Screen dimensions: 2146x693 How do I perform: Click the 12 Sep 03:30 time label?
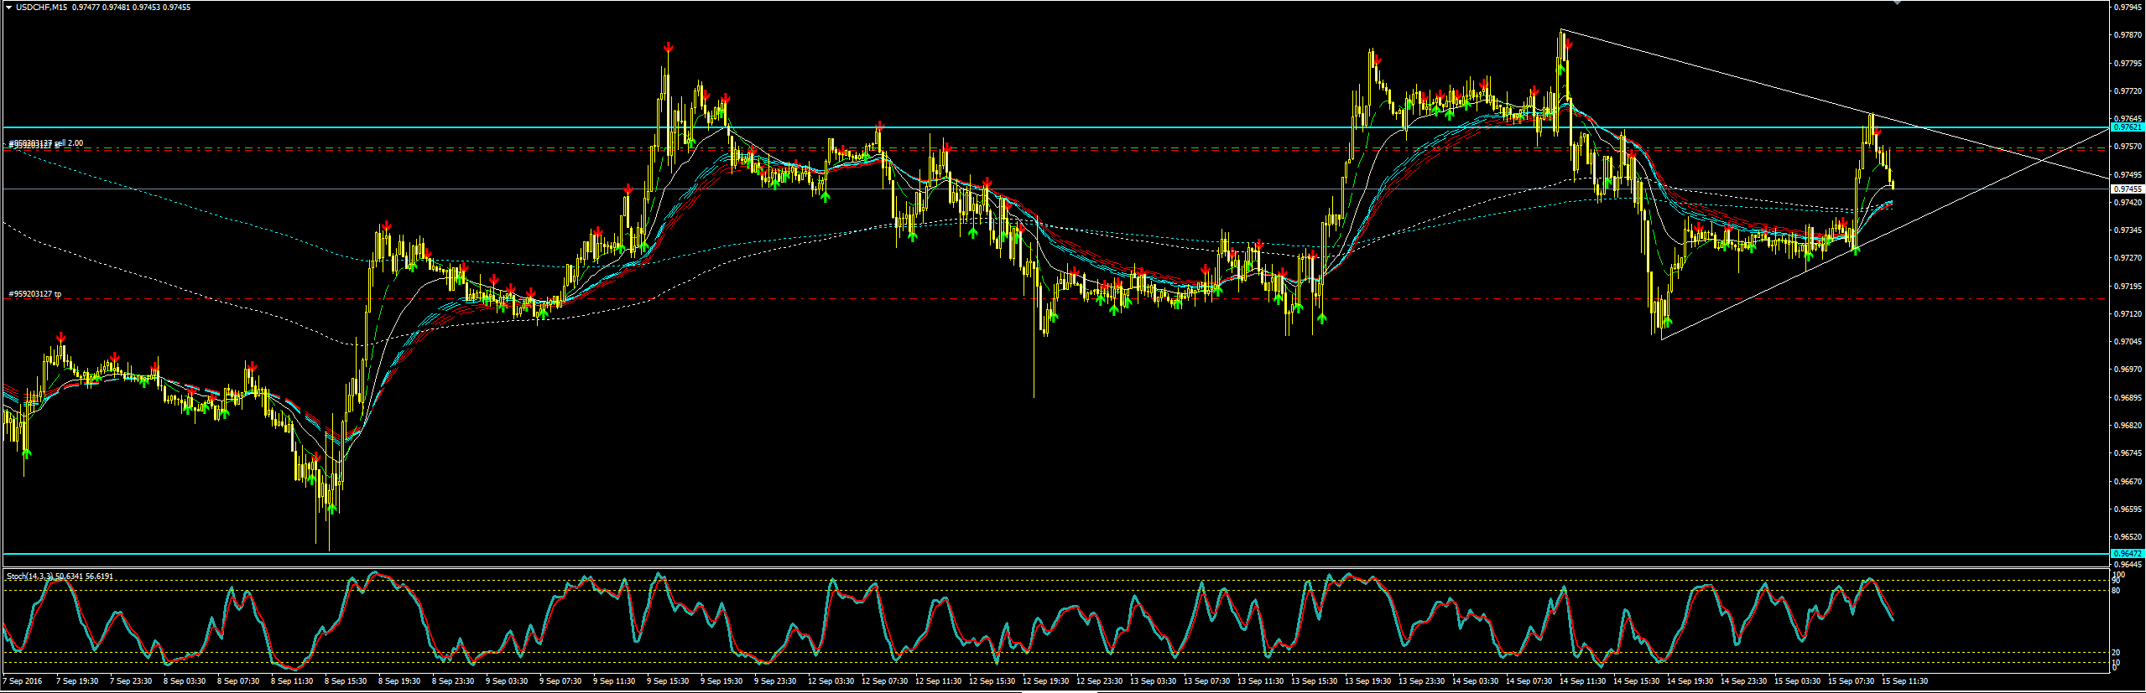tap(831, 681)
